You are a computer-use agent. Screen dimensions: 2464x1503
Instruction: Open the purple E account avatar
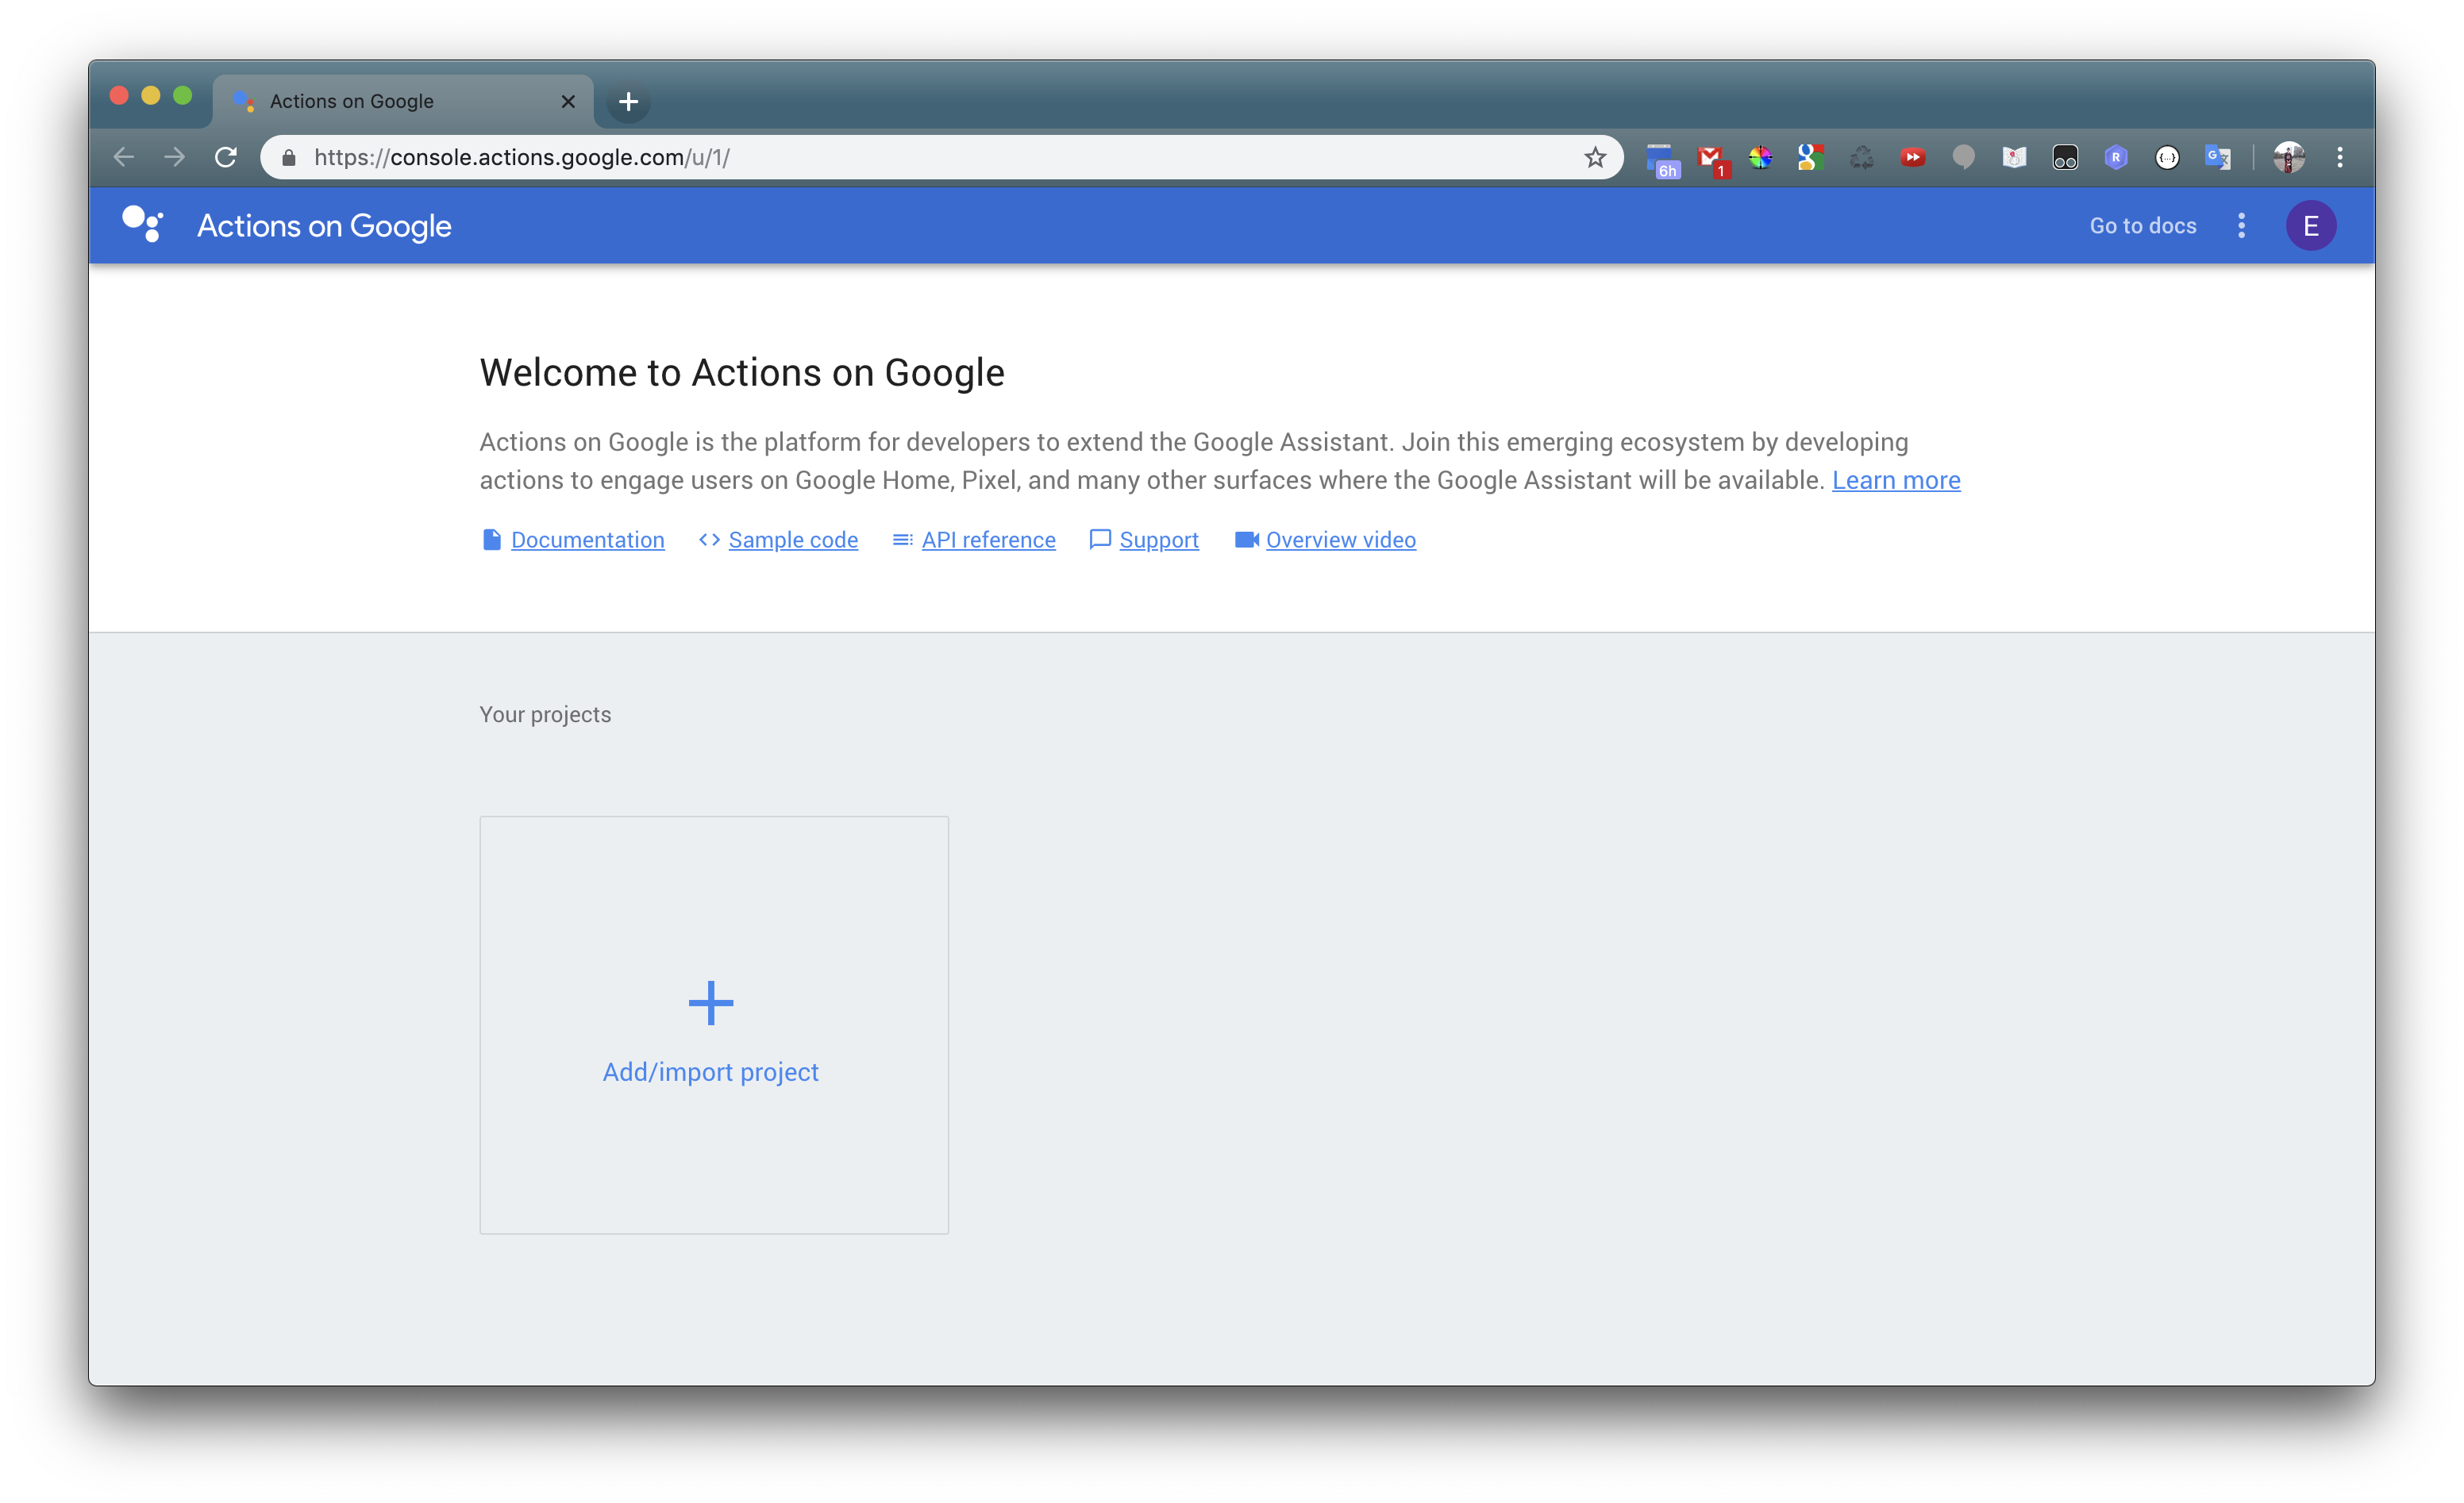[2310, 226]
